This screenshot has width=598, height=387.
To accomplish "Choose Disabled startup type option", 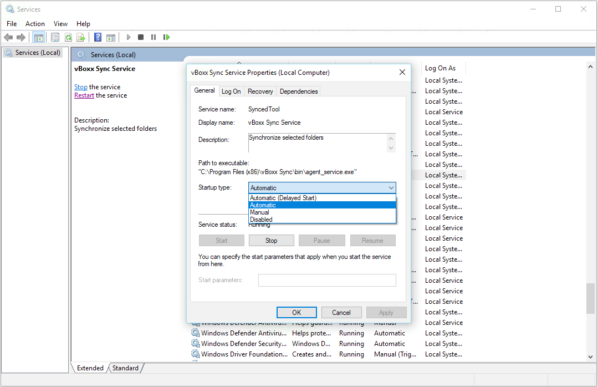I will tap(322, 220).
